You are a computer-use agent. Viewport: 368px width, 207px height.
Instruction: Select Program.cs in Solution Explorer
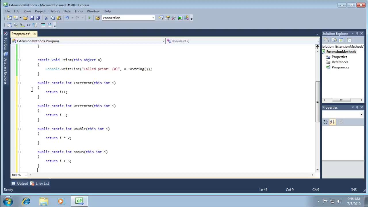pyautogui.click(x=340, y=67)
